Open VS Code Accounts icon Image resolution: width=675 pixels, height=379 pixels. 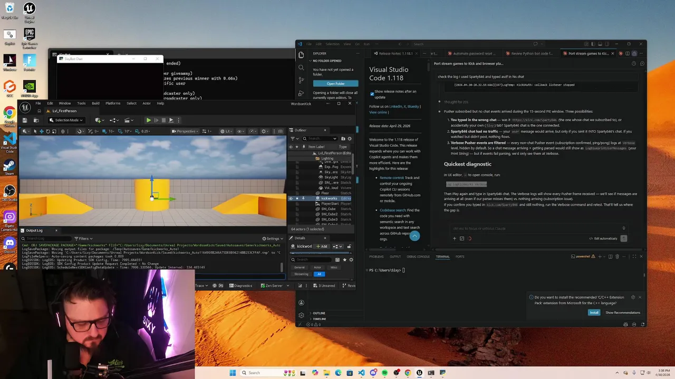tap(301, 303)
